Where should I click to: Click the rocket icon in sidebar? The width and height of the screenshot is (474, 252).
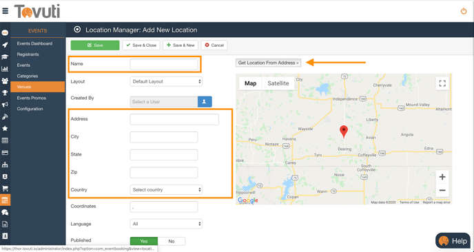coord(5,45)
